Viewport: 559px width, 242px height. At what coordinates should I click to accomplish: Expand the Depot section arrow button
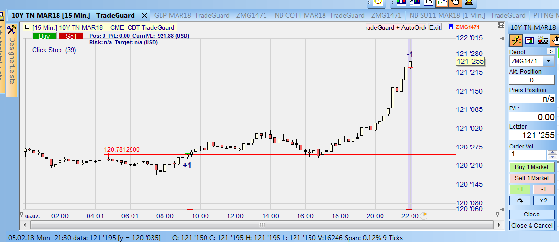pyautogui.click(x=550, y=51)
